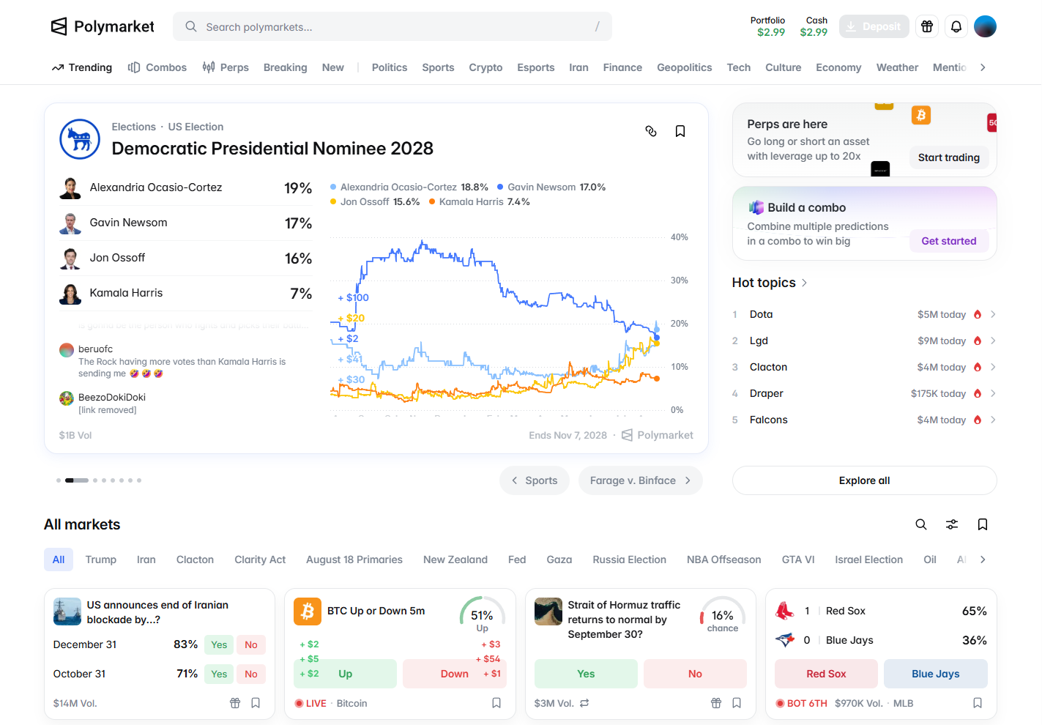Screen dimensions: 1042x725
Task: Click repeat icon on Strait of Hormuz card
Action: pyautogui.click(x=584, y=703)
